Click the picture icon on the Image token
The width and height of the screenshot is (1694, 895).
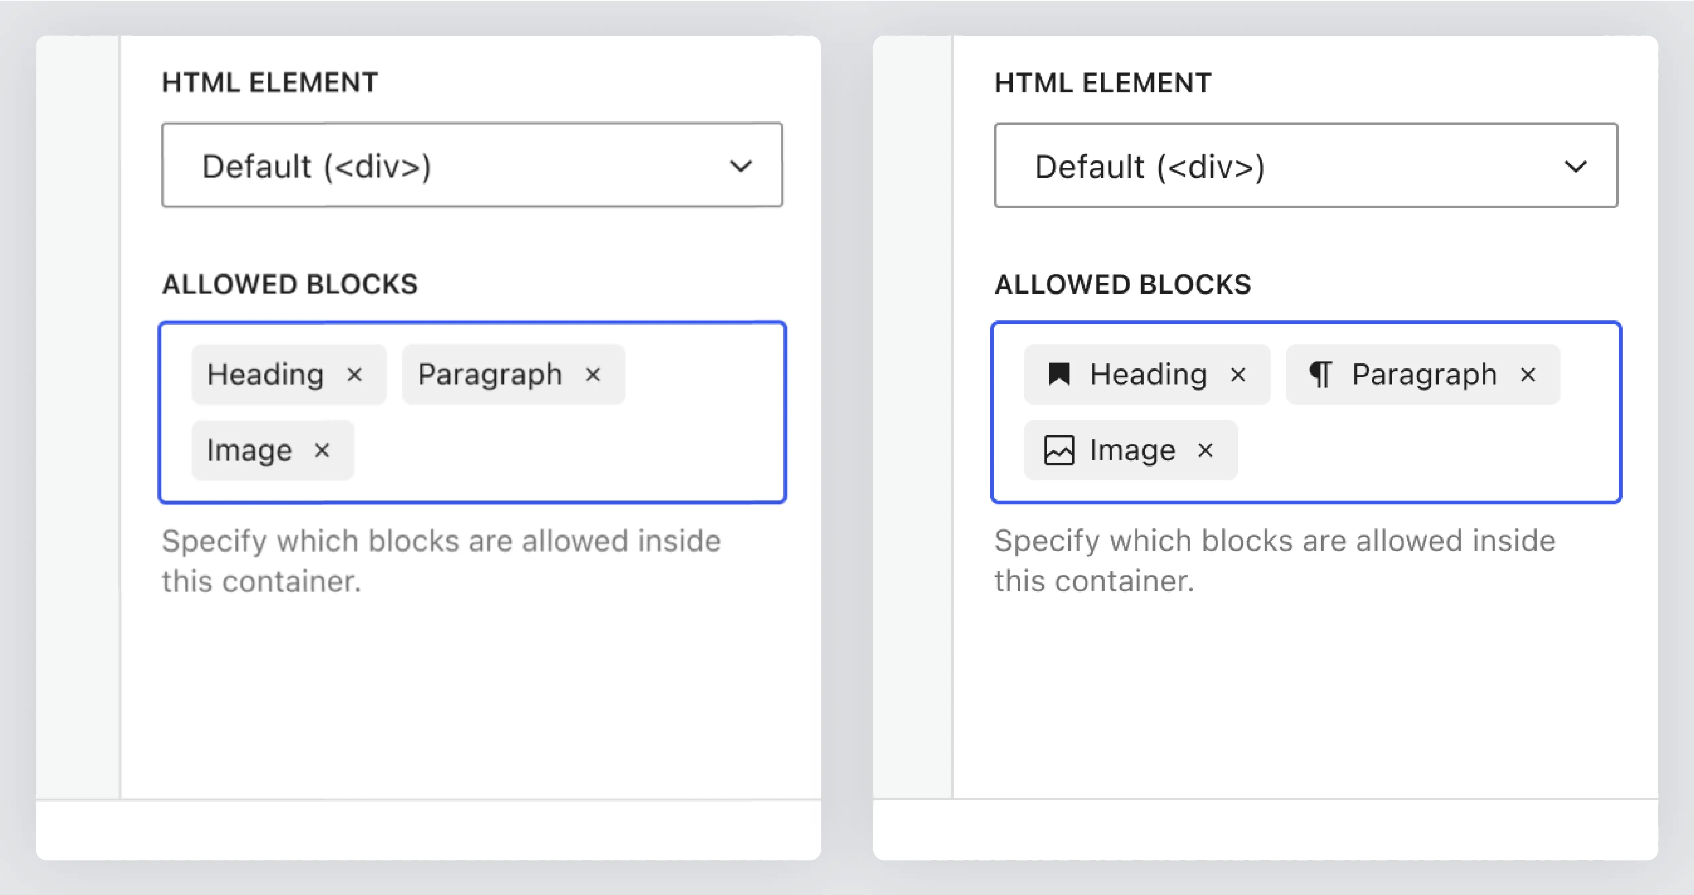click(1059, 450)
